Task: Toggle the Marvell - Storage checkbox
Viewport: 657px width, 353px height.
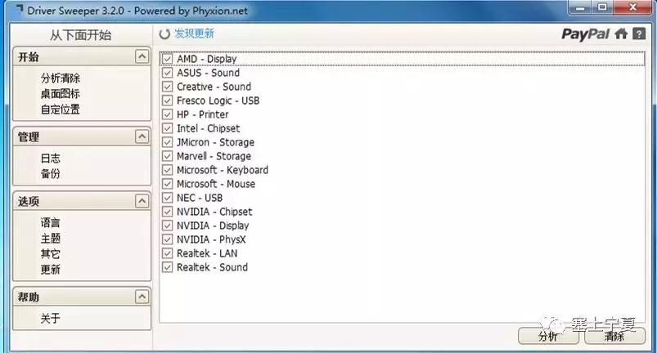Action: point(167,156)
